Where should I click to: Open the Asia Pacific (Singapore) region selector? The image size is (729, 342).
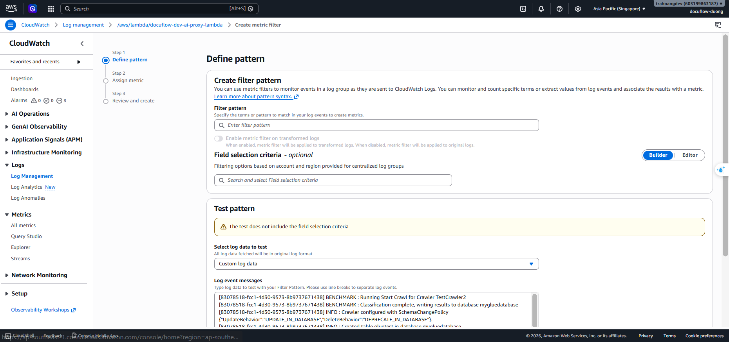click(x=619, y=9)
